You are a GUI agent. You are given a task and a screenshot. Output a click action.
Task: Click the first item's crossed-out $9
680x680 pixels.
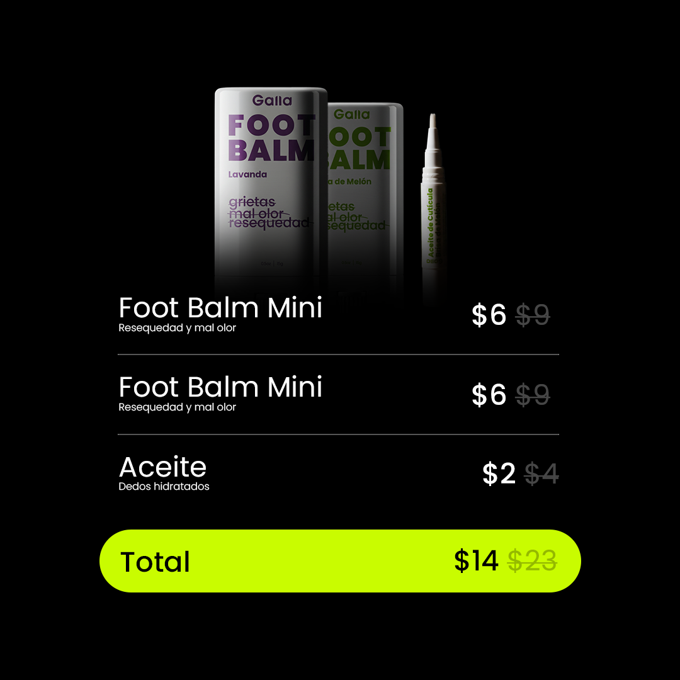click(x=533, y=315)
